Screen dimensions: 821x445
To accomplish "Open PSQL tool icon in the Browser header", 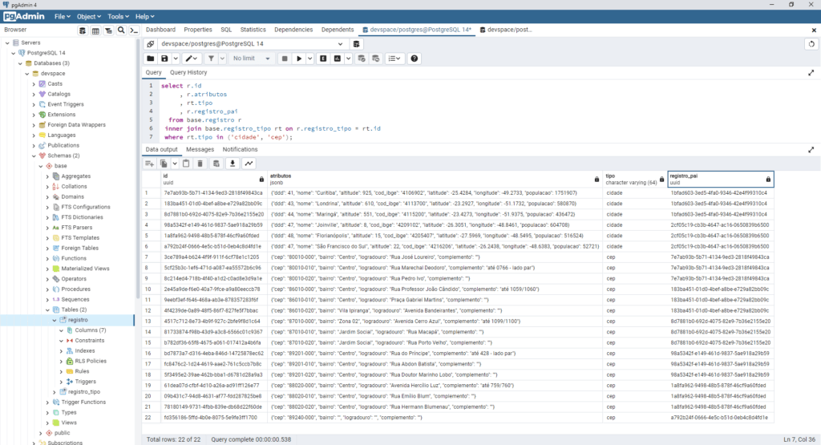I will pos(134,30).
